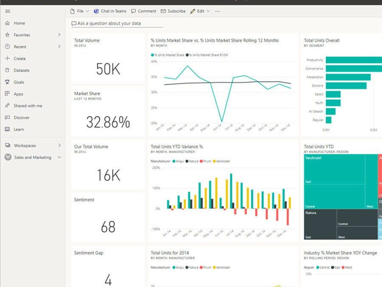Image resolution: width=382 pixels, height=287 pixels.
Task: Click the hamburger menu icon
Action: [7, 11]
